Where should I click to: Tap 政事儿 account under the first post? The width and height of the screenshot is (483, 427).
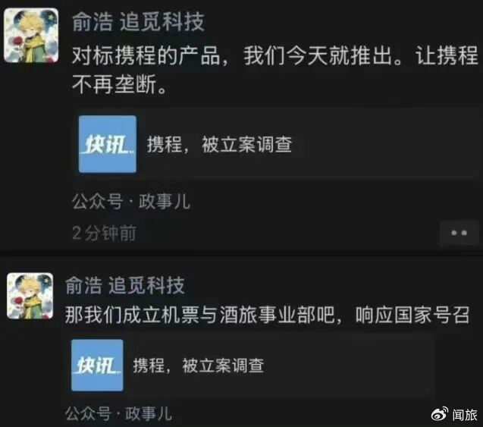165,202
